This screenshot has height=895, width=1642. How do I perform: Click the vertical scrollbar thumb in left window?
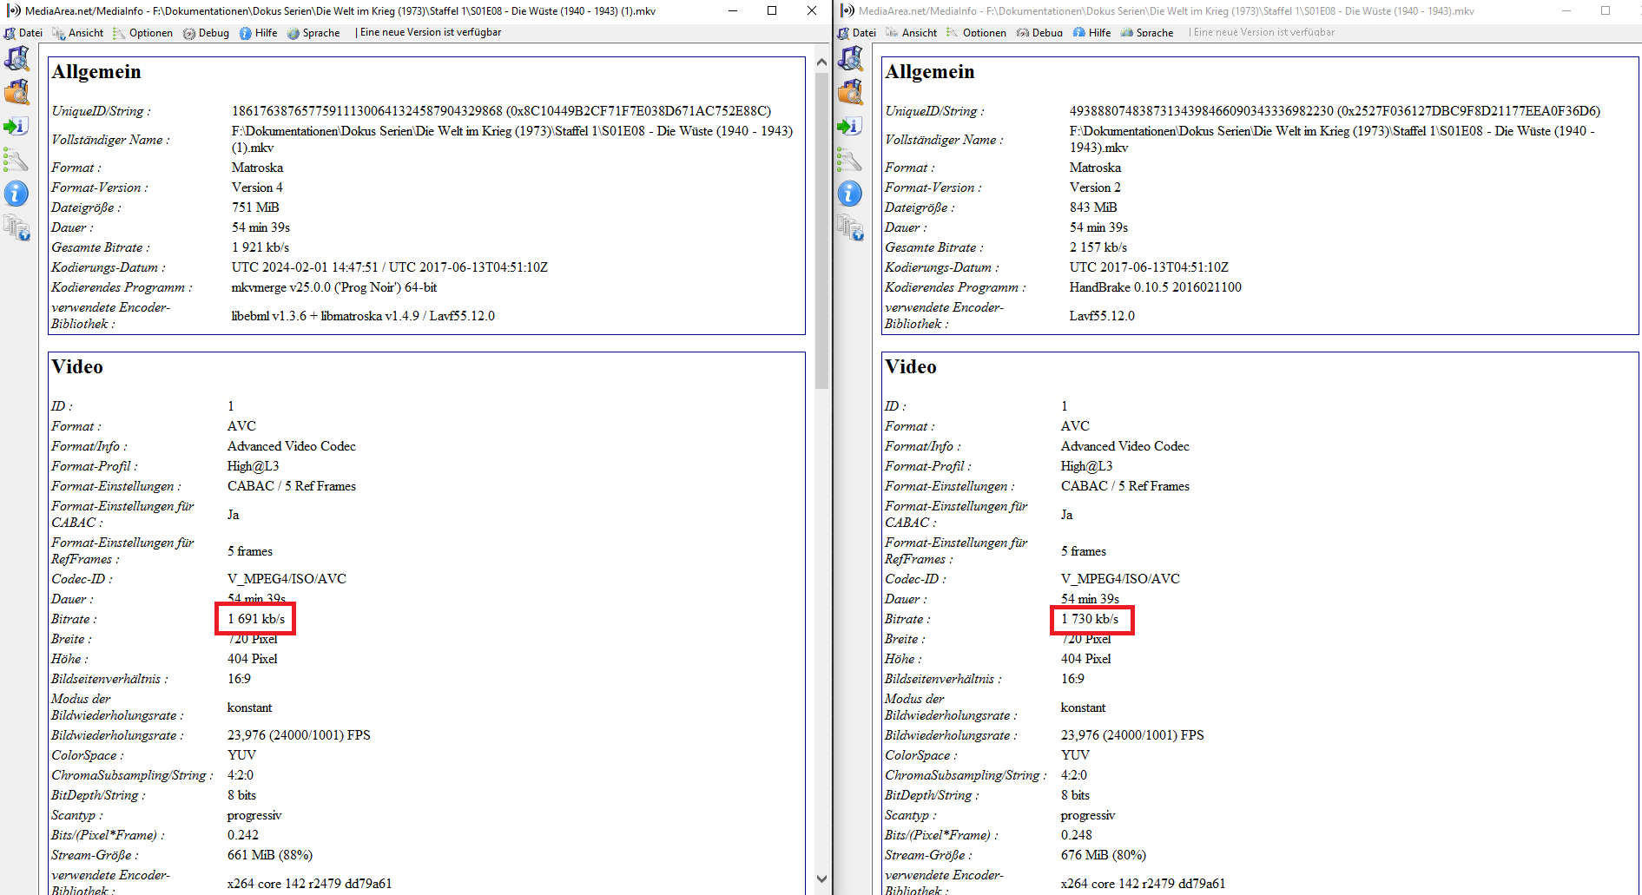pos(821,231)
